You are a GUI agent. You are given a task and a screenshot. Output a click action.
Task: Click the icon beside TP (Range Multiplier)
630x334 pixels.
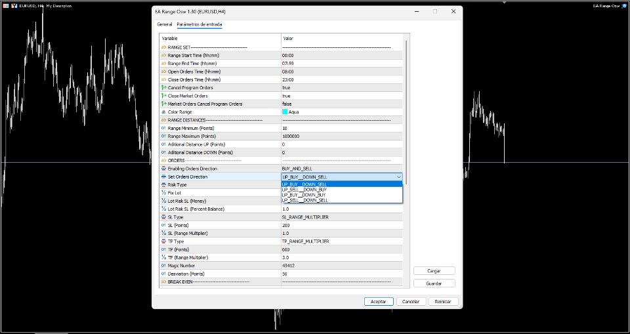point(163,257)
